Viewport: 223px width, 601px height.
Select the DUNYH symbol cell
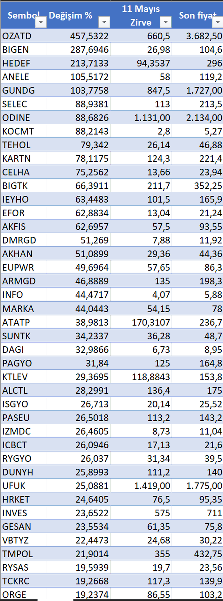(x=24, y=473)
